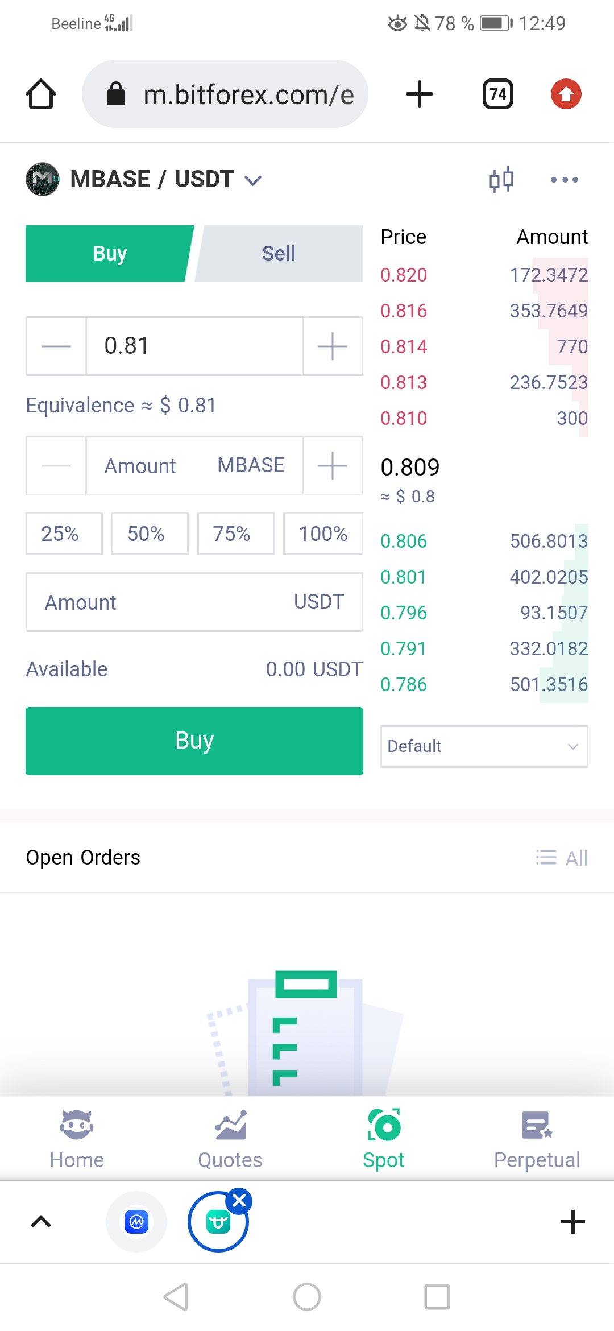Choose the 100% allocation option
The height and width of the screenshot is (1331, 614).
[x=323, y=534]
